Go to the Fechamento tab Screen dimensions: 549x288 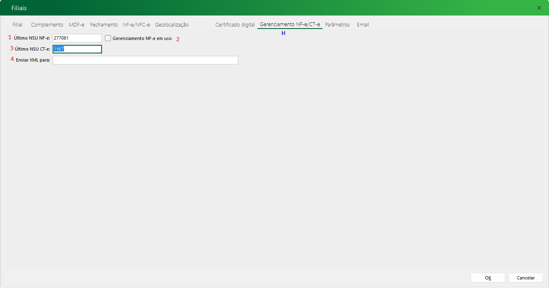[104, 25]
